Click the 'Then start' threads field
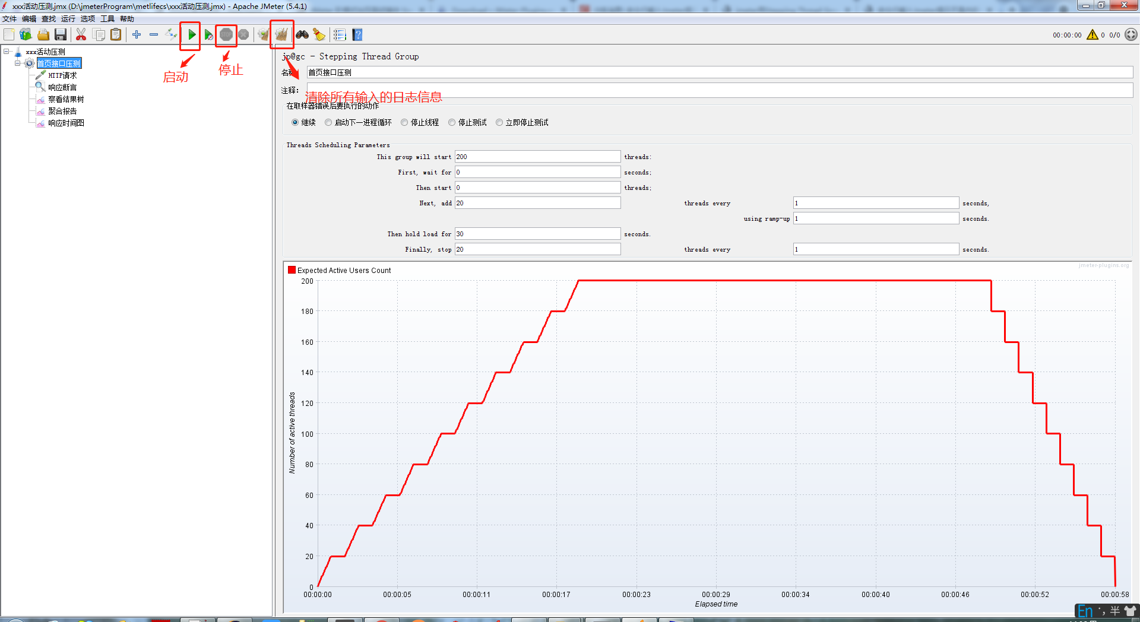Viewport: 1140px width, 622px height. click(537, 188)
